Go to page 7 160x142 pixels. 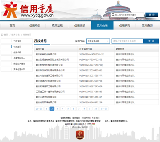coord(79,109)
